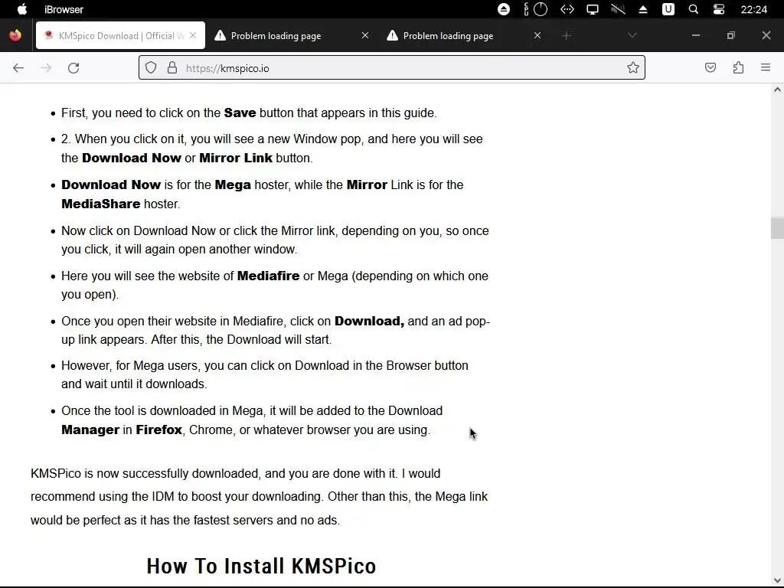The image size is (784, 588).
Task: Click the tracking protection shield icon
Action: click(x=151, y=67)
